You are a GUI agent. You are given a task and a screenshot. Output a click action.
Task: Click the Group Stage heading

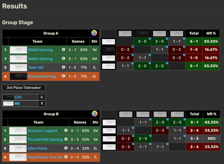pos(18,22)
